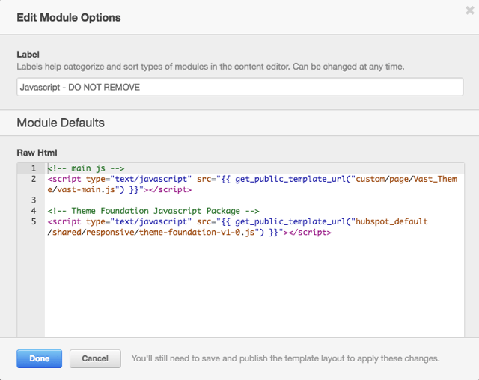Close the Edit Module Options dialog
This screenshot has width=479, height=380.
[x=469, y=10]
